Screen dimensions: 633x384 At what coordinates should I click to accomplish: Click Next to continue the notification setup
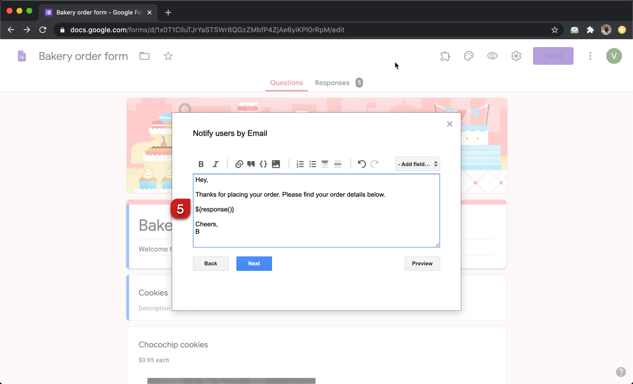coord(254,263)
